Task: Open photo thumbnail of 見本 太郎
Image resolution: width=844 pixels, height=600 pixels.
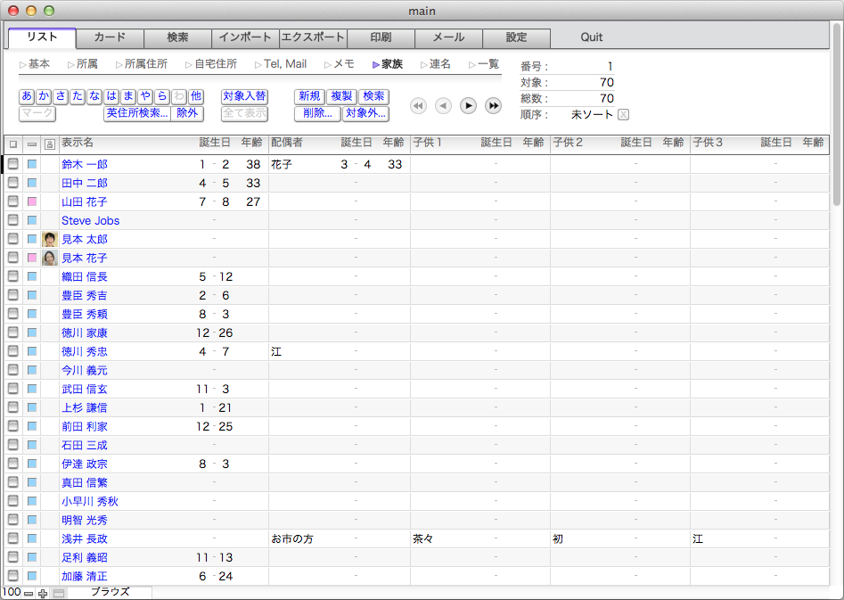Action: tap(50, 239)
